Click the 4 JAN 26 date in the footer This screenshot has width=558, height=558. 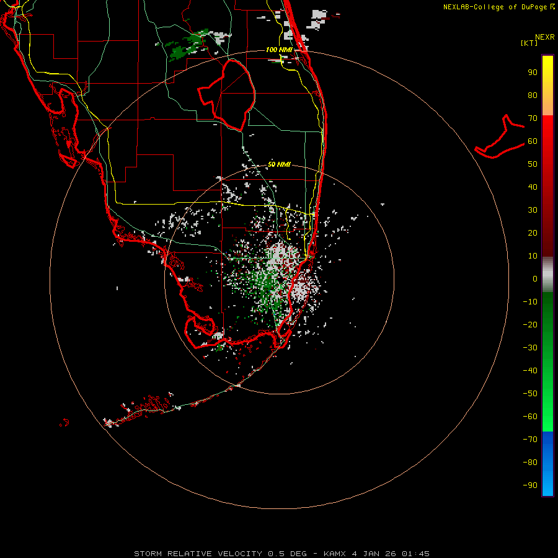tap(374, 554)
